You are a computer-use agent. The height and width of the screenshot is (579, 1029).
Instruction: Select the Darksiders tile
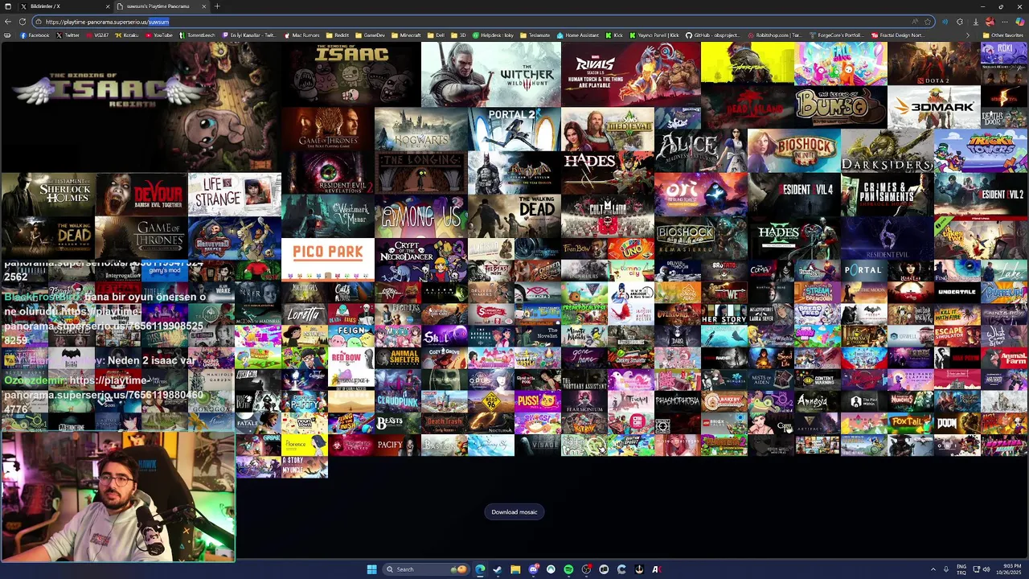tap(888, 150)
